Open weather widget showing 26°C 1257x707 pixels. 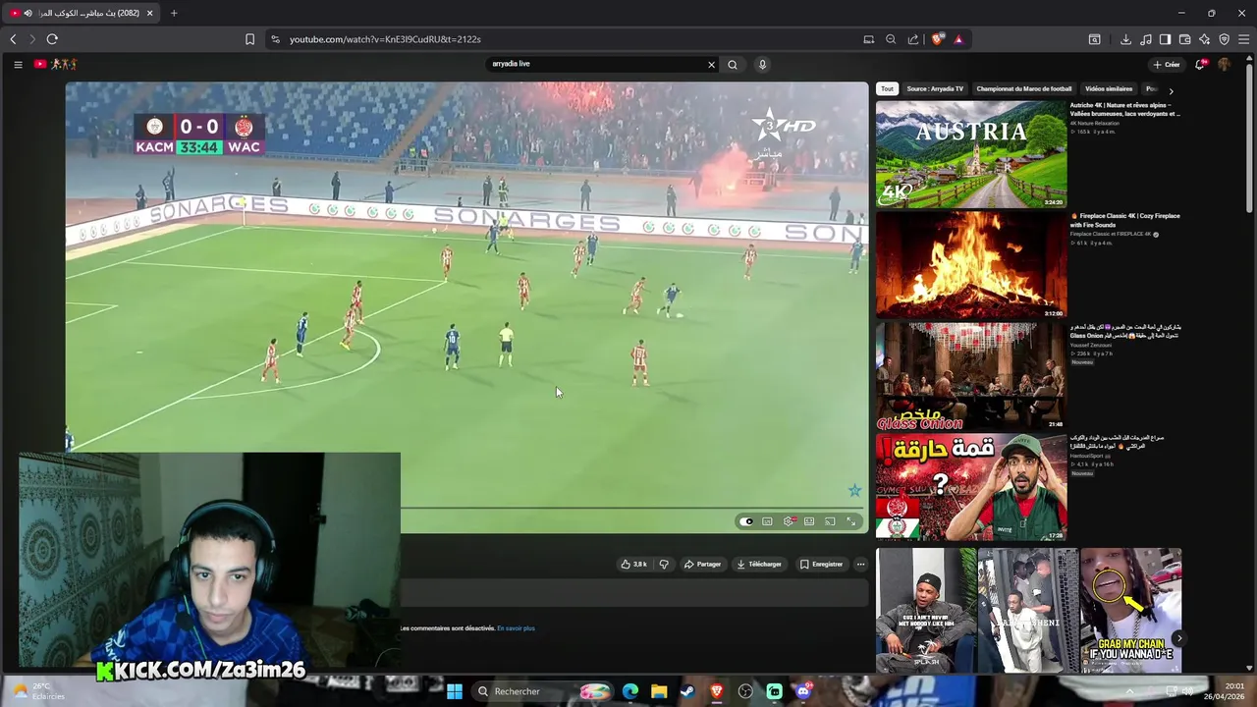37,691
